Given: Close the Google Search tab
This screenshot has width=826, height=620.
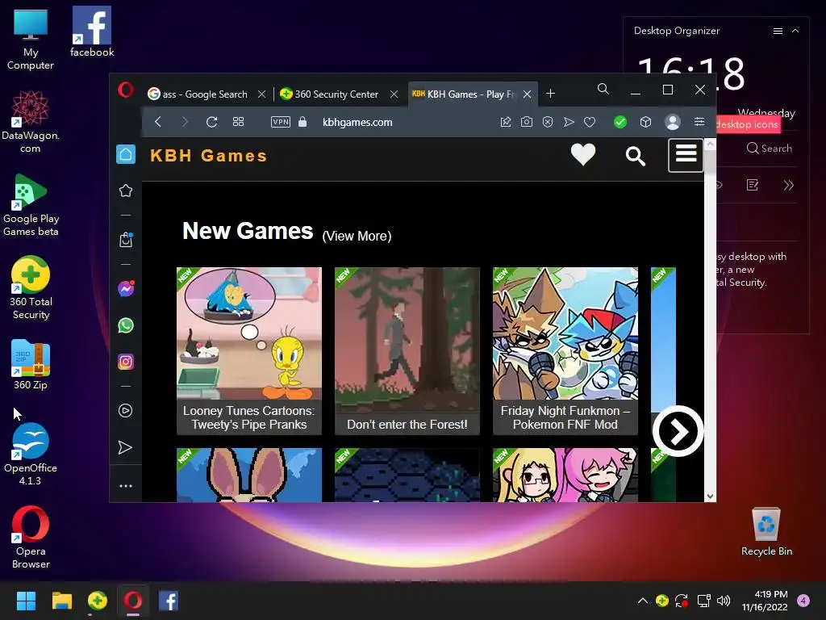Looking at the screenshot, I should pos(262,94).
